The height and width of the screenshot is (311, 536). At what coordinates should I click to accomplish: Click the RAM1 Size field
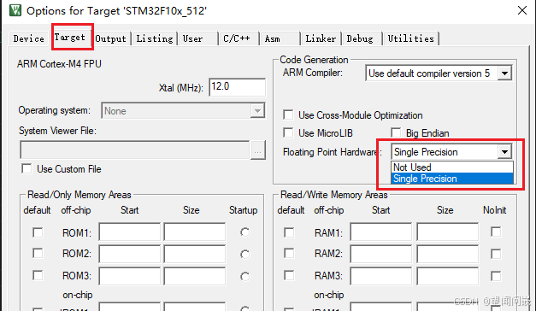(x=447, y=232)
